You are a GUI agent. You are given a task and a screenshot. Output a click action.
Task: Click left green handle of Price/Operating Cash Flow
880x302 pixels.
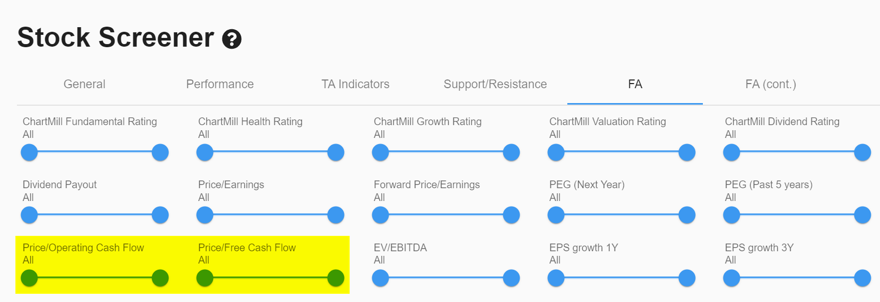tap(29, 278)
